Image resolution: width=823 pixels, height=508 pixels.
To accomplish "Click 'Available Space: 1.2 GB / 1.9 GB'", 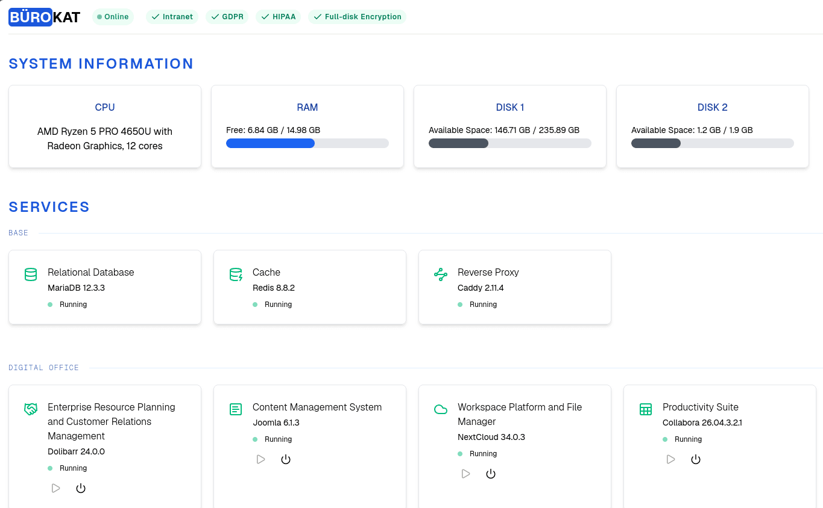I will click(692, 130).
